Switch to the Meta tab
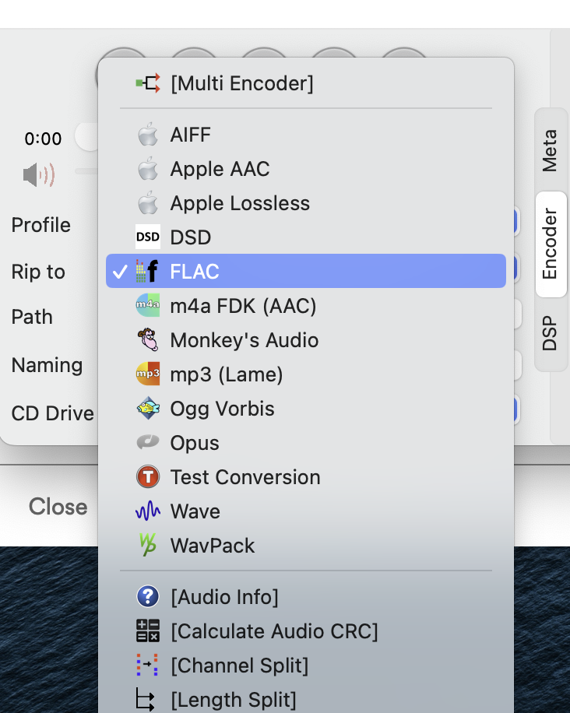570x713 pixels. [550, 150]
